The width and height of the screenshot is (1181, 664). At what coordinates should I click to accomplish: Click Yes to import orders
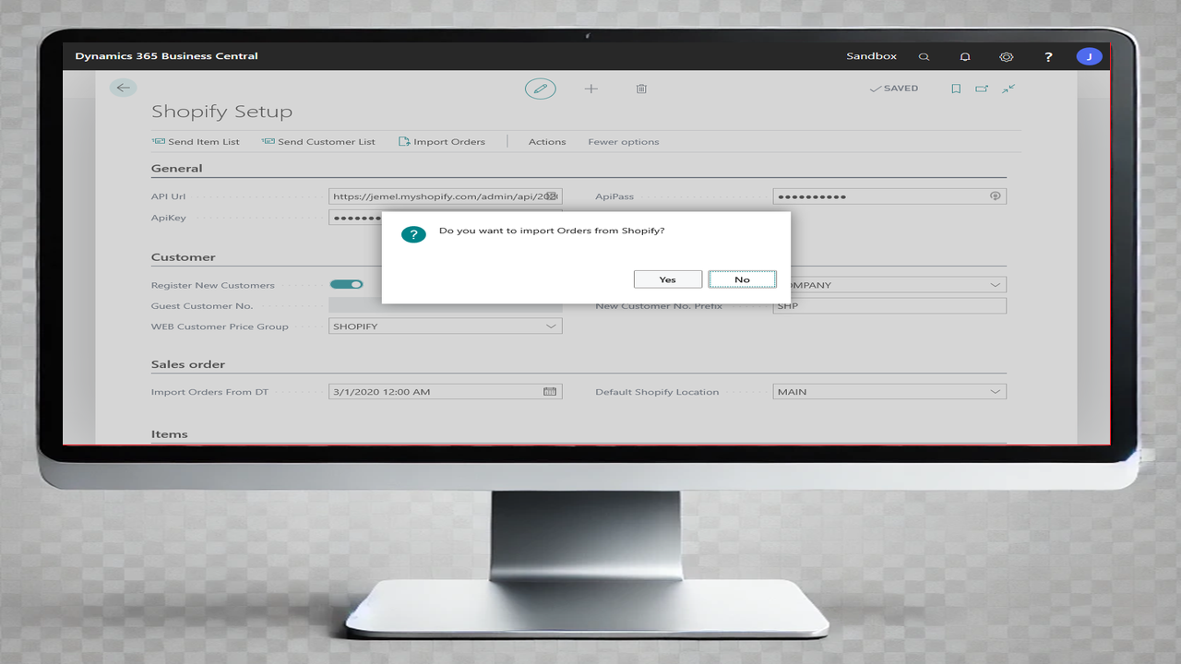click(667, 279)
